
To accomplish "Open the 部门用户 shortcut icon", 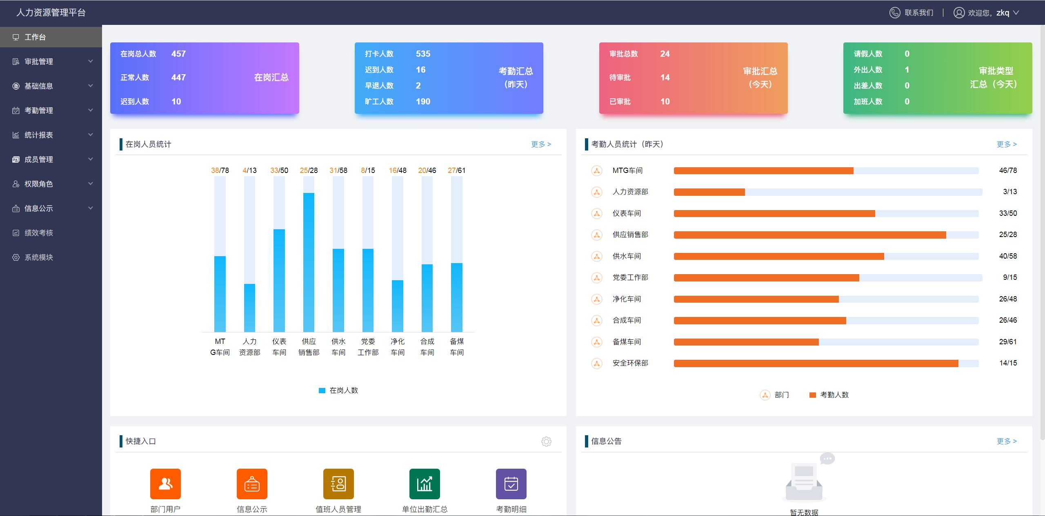I will [165, 484].
